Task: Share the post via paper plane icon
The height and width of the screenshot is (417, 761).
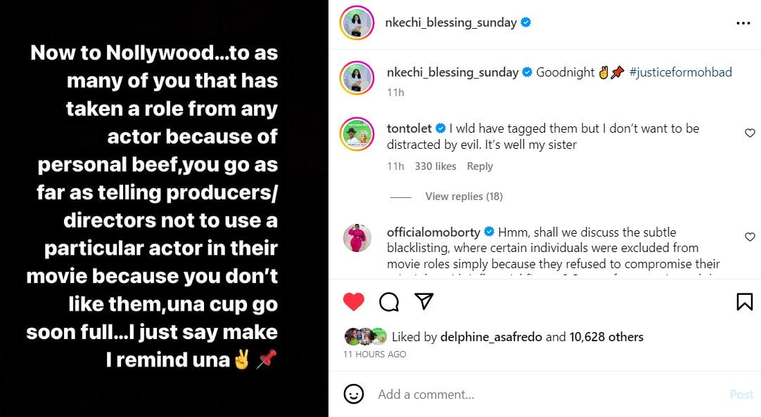Action: 423,302
